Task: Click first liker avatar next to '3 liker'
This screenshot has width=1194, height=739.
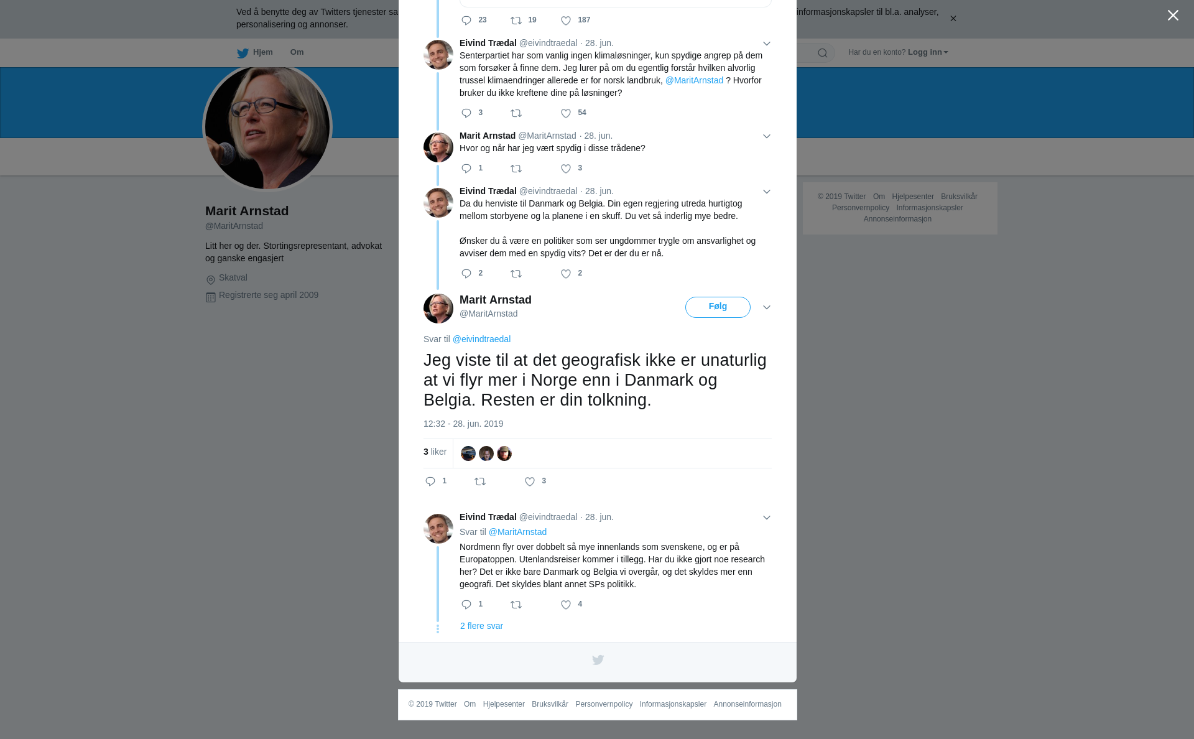Action: [468, 453]
